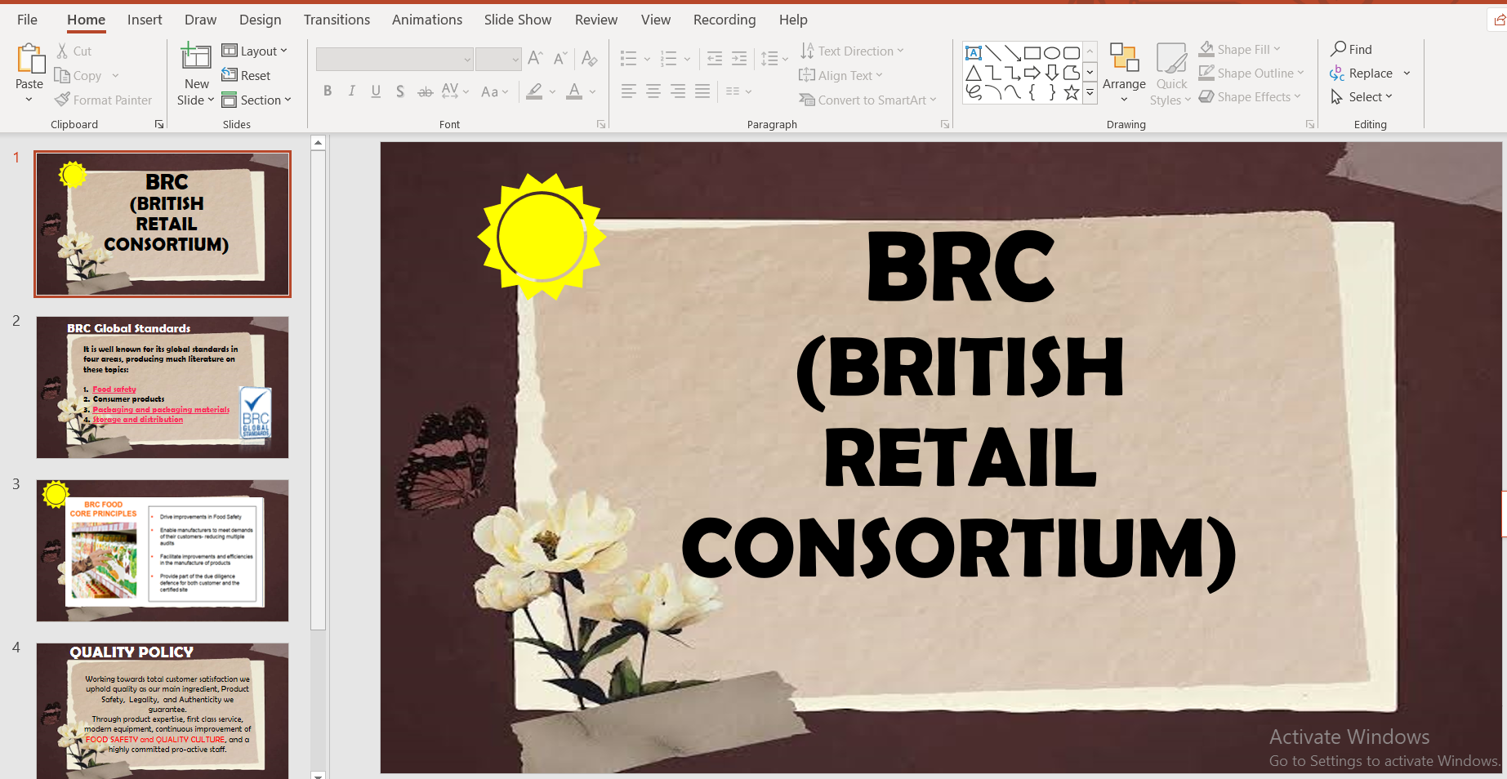The width and height of the screenshot is (1507, 779).
Task: Decrease the font size
Action: (x=560, y=58)
